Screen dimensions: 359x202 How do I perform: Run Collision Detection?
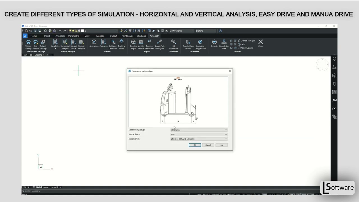(x=113, y=44)
